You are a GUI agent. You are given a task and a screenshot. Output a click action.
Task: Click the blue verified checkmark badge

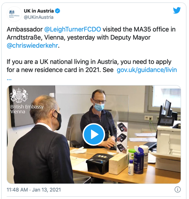[x=58, y=11]
